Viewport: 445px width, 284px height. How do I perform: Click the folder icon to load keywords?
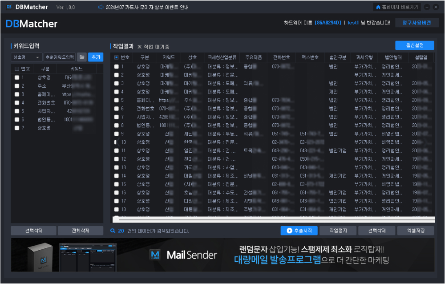point(82,57)
